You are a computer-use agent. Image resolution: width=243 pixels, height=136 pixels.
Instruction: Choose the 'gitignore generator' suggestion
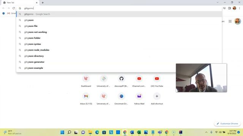(119, 62)
